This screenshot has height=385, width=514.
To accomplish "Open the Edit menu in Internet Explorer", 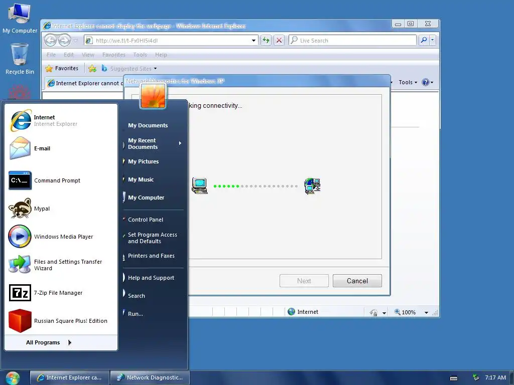I will click(x=68, y=55).
